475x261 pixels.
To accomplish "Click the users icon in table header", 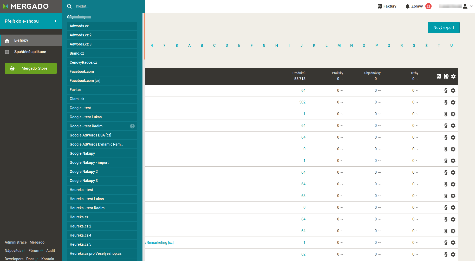I will click(446, 76).
